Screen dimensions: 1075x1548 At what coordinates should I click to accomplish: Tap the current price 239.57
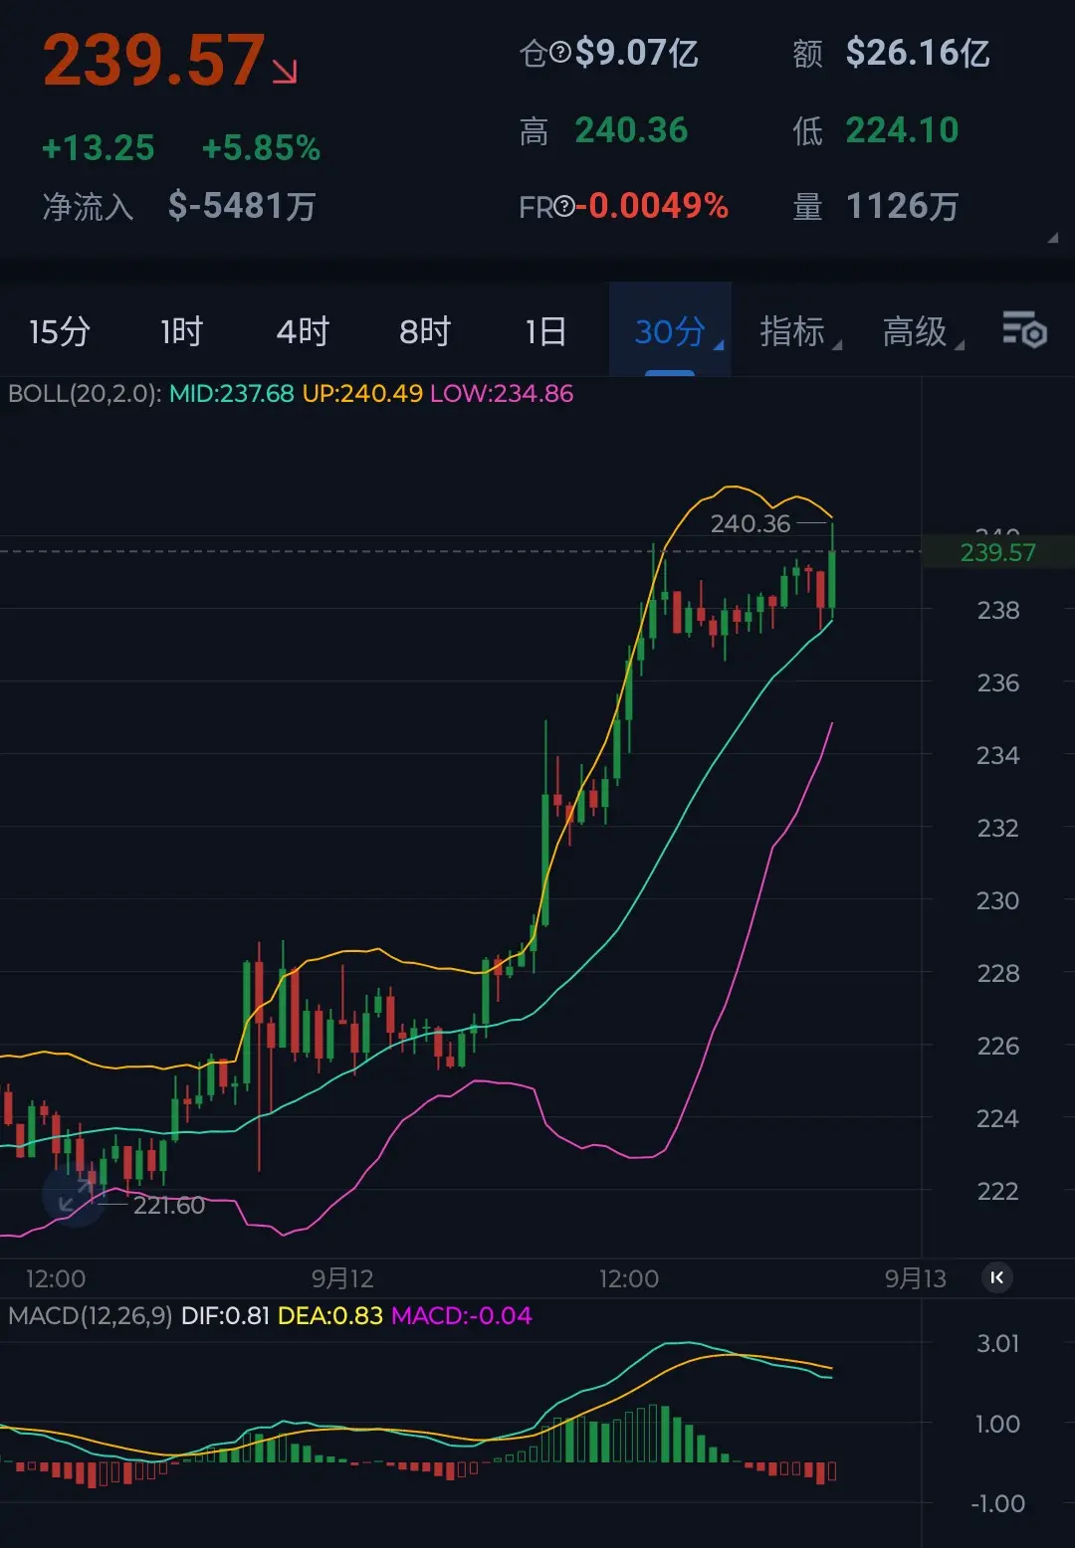(154, 60)
